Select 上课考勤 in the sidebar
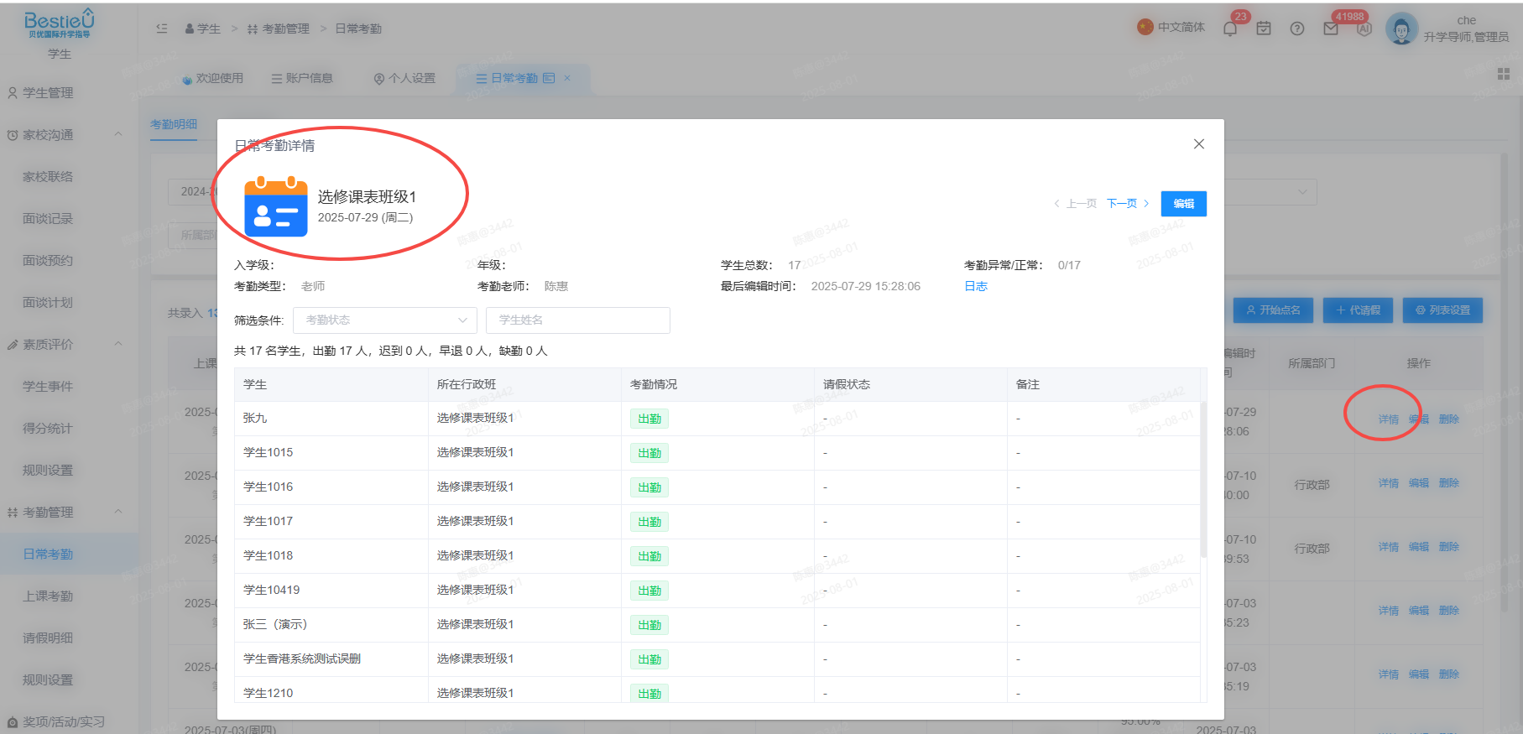1523x734 pixels. tap(48, 596)
